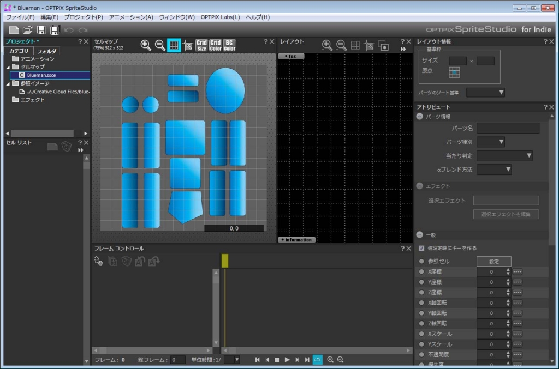Zoom in on the cell map view
This screenshot has height=369, width=559.
146,45
